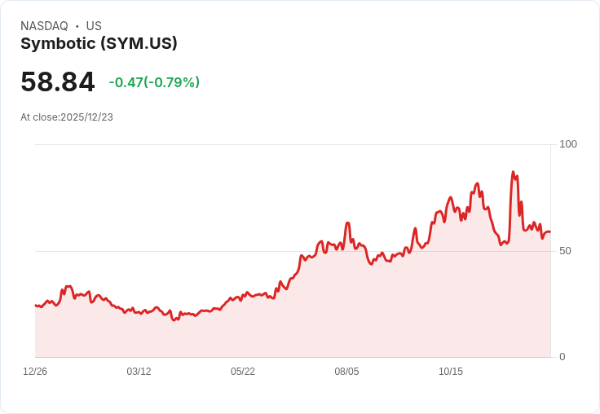Click the -0.47(-0.79%) change text
The width and height of the screenshot is (600, 414).
pos(154,82)
